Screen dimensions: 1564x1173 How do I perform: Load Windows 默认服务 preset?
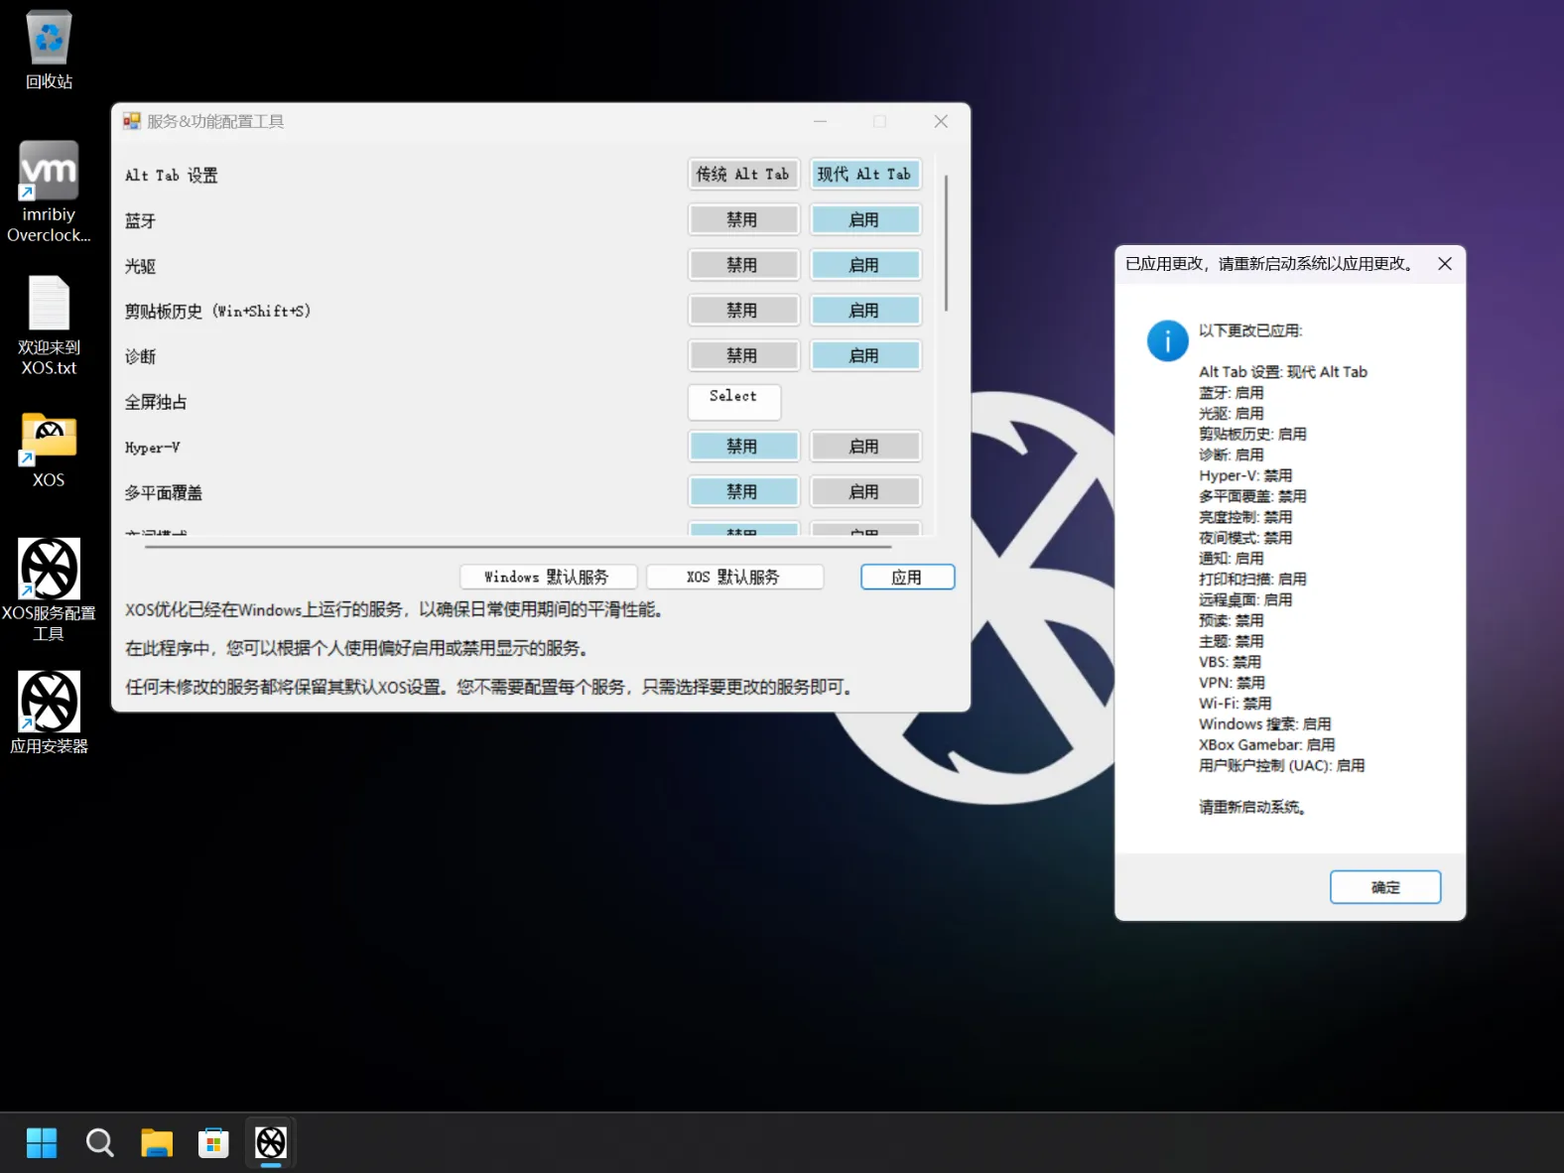tap(548, 577)
